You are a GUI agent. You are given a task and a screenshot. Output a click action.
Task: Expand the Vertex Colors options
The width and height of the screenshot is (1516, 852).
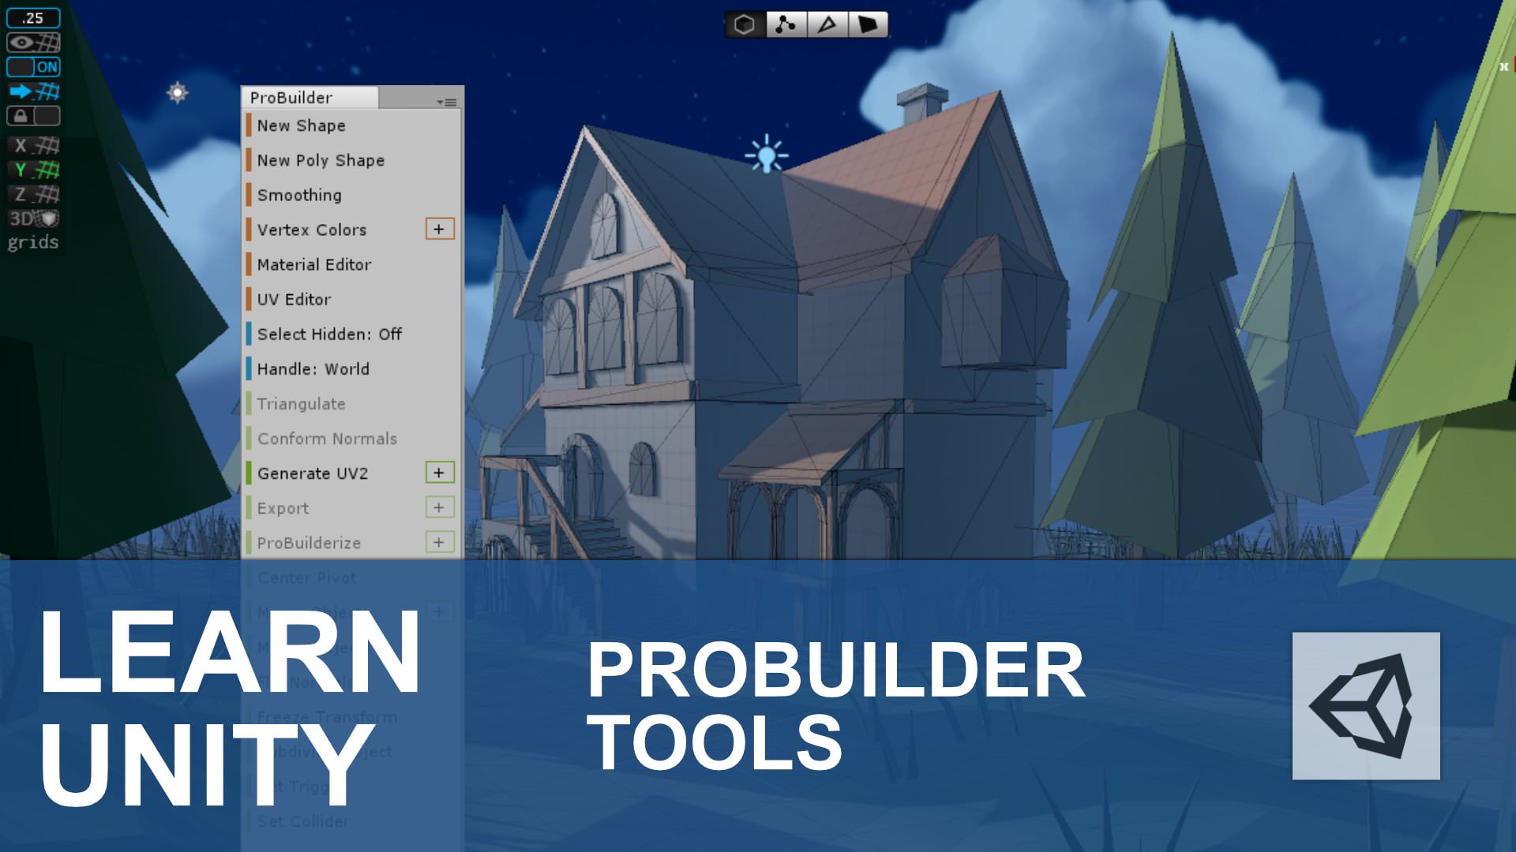coord(438,228)
